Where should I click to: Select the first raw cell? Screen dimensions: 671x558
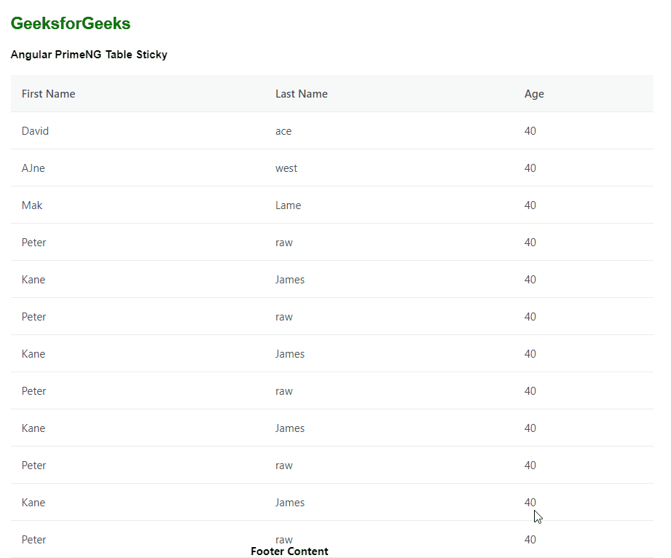[284, 242]
